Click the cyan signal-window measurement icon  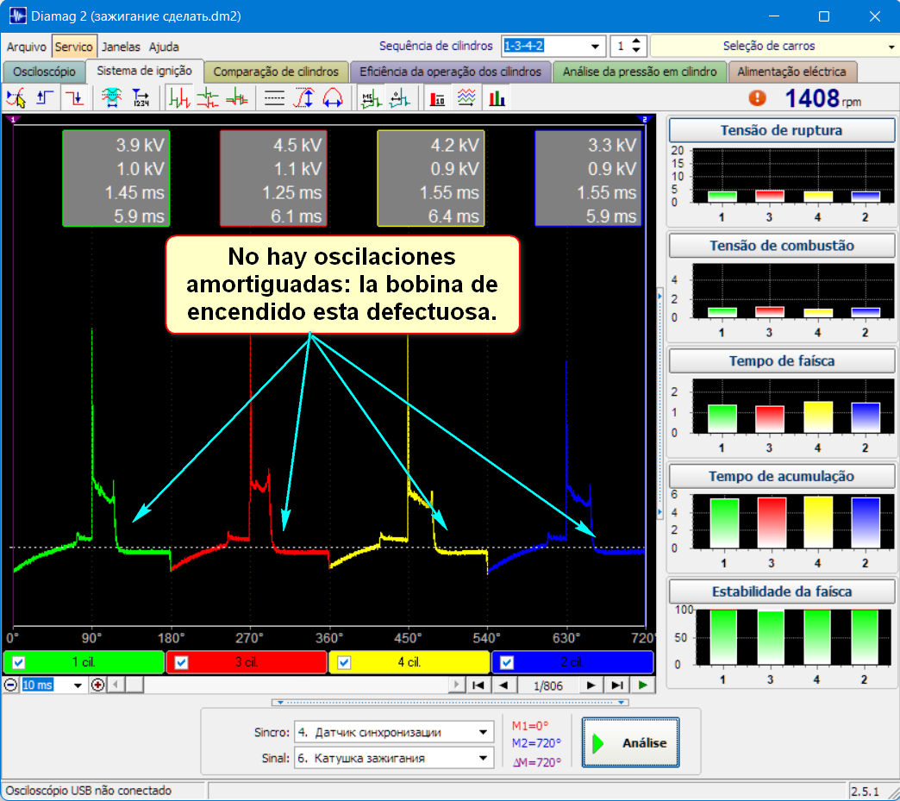click(x=111, y=98)
